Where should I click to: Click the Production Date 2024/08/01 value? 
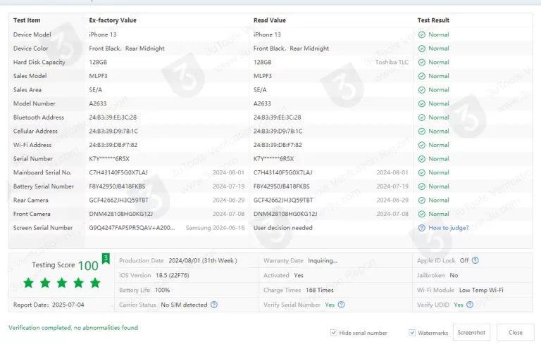[x=203, y=260]
